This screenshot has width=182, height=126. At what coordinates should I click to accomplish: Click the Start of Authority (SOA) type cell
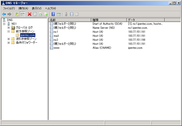(107, 24)
